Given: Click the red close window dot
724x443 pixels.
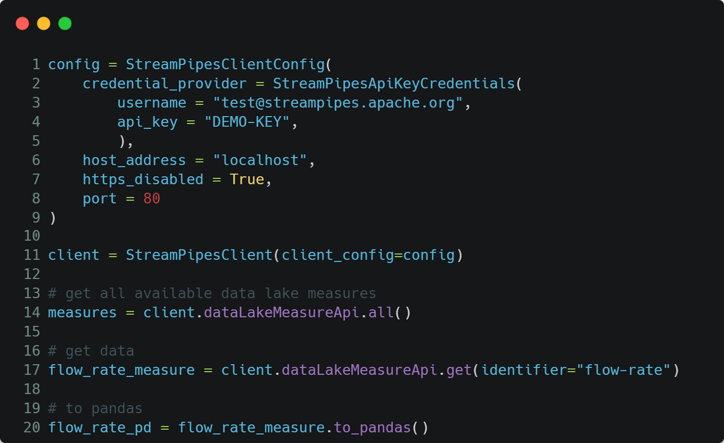Looking at the screenshot, I should click(x=22, y=23).
